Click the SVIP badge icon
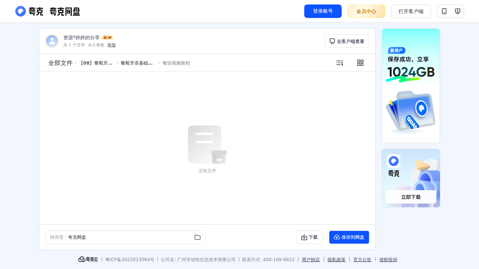The image size is (479, 269). tap(107, 38)
